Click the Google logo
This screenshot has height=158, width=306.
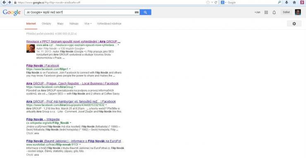click(12, 12)
